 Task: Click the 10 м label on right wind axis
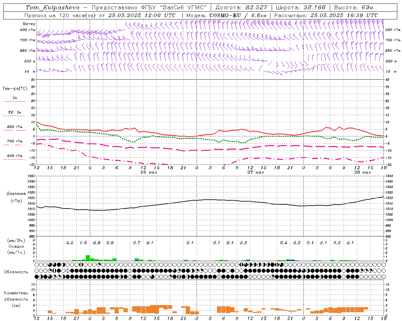[391, 72]
